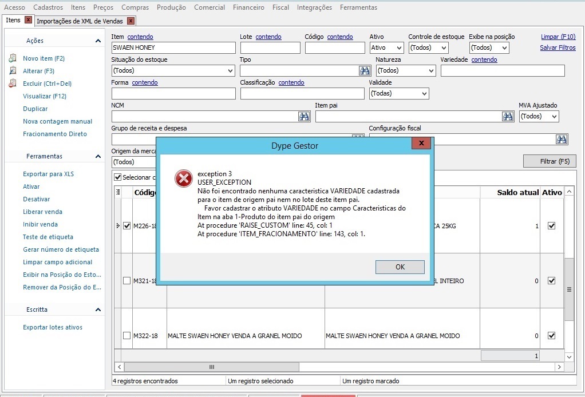
Task: Collapse the Ações panel section
Action: (x=98, y=41)
